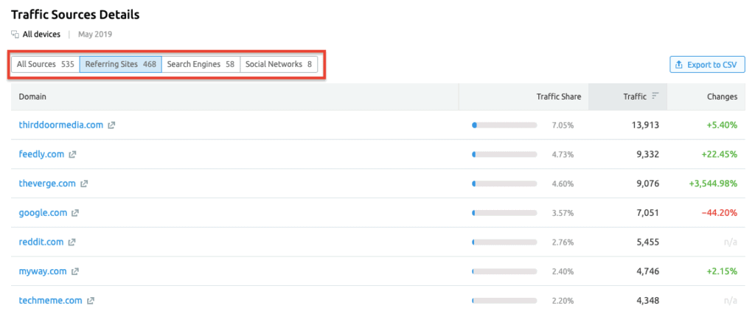
Task: Click the +5.40% change value
Action: (722, 125)
